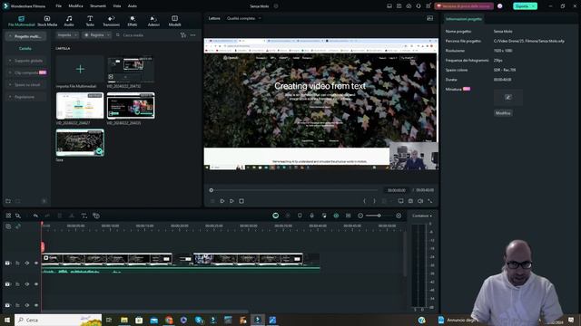Click the play button in the player
Image resolution: width=581 pixels, height=326 pixels.
tap(231, 201)
